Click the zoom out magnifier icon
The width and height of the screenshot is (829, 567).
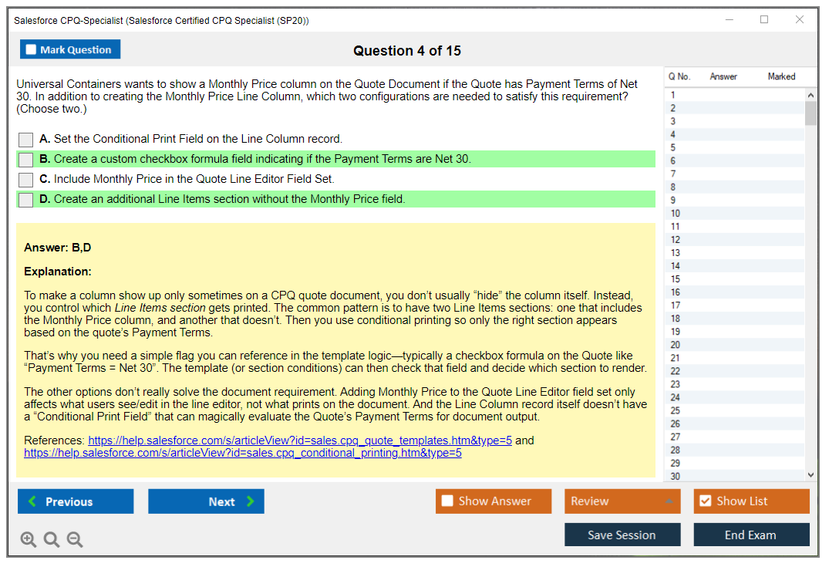75,540
